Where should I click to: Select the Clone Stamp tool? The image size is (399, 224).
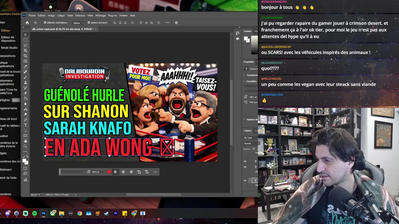25,82
